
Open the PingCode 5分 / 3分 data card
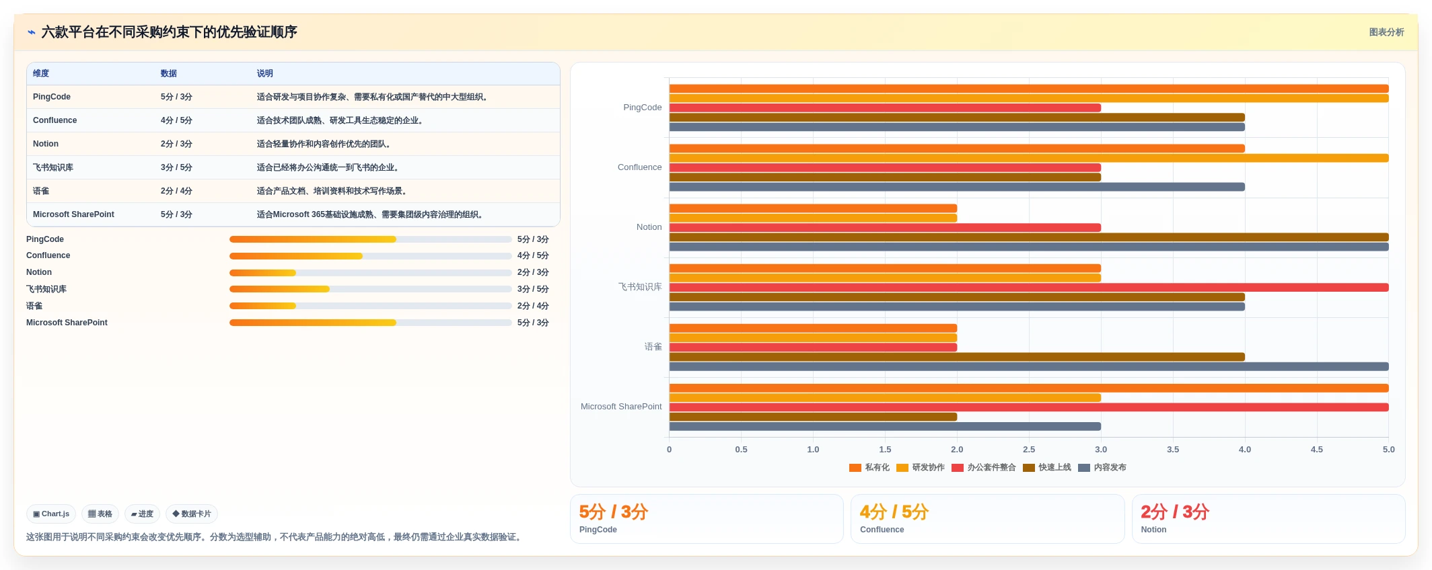tap(707, 519)
